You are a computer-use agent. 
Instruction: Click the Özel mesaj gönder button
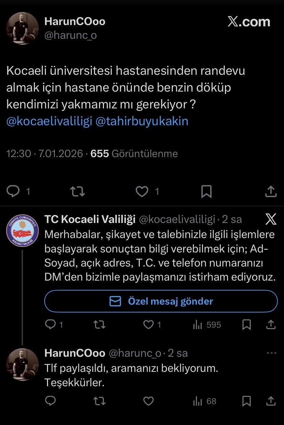point(161,301)
